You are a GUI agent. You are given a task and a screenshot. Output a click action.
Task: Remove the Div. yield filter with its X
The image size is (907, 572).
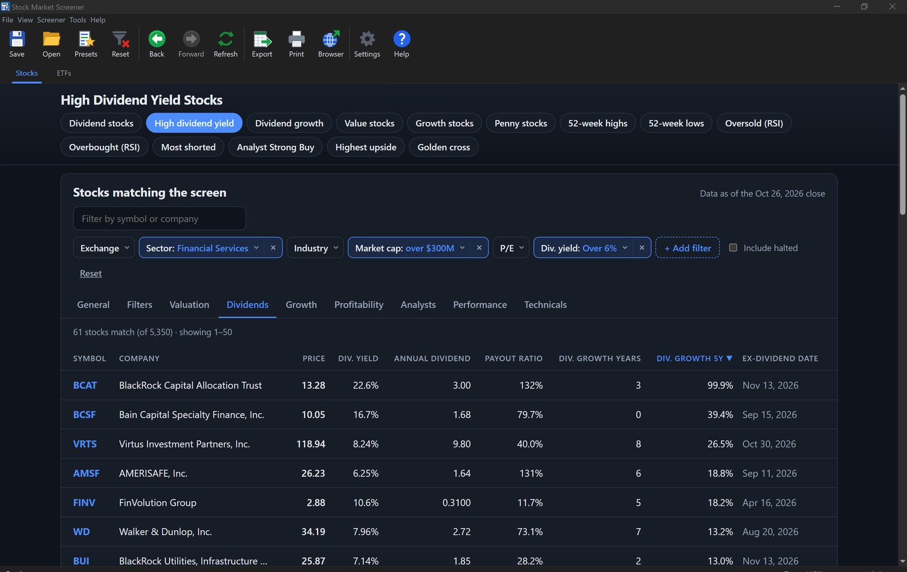(642, 247)
